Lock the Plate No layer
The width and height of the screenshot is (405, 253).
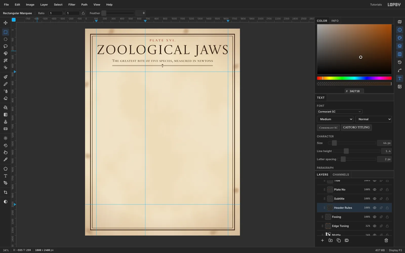(x=387, y=189)
